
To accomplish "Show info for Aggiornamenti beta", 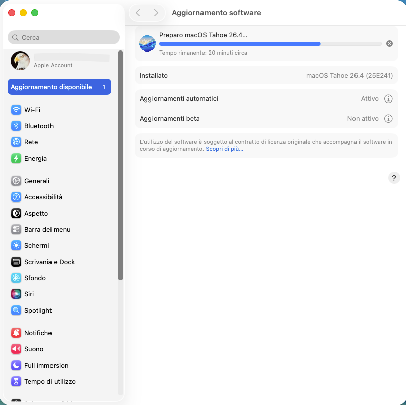I will pyautogui.click(x=388, y=118).
